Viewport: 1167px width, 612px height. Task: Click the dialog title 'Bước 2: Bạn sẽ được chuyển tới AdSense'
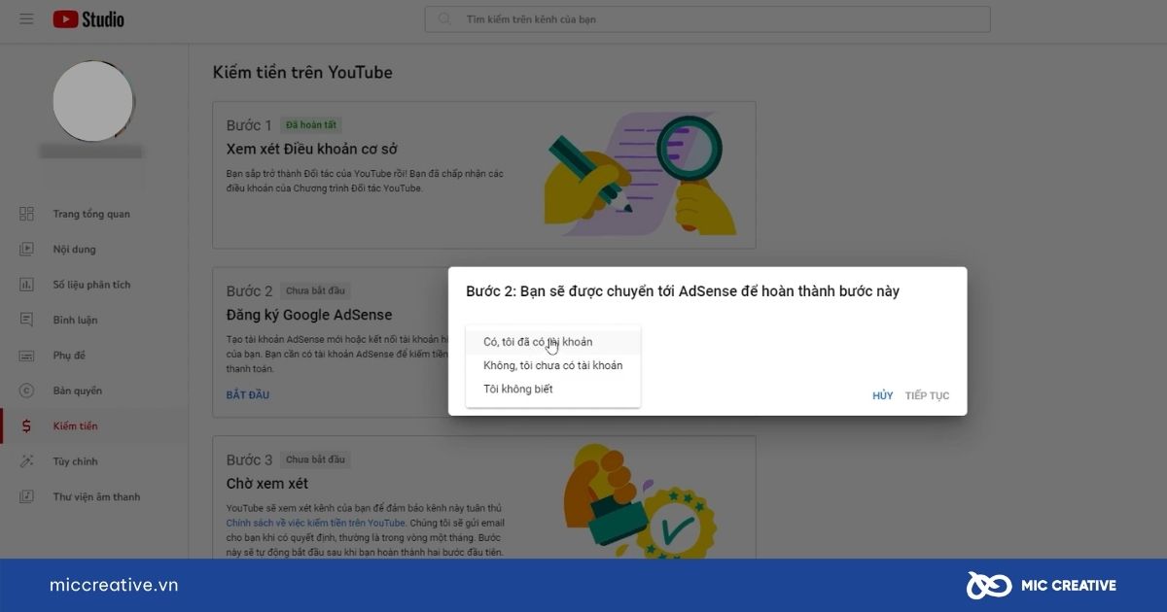tap(683, 291)
